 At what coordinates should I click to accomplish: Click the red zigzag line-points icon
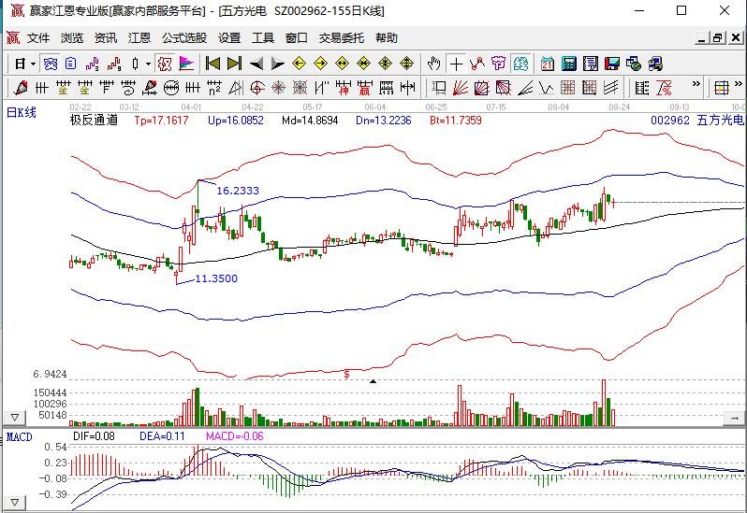(x=476, y=64)
